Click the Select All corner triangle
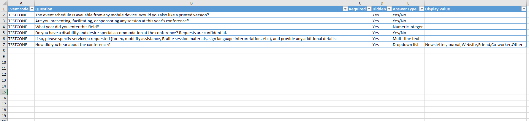This screenshot has width=529, height=121. 4,3
